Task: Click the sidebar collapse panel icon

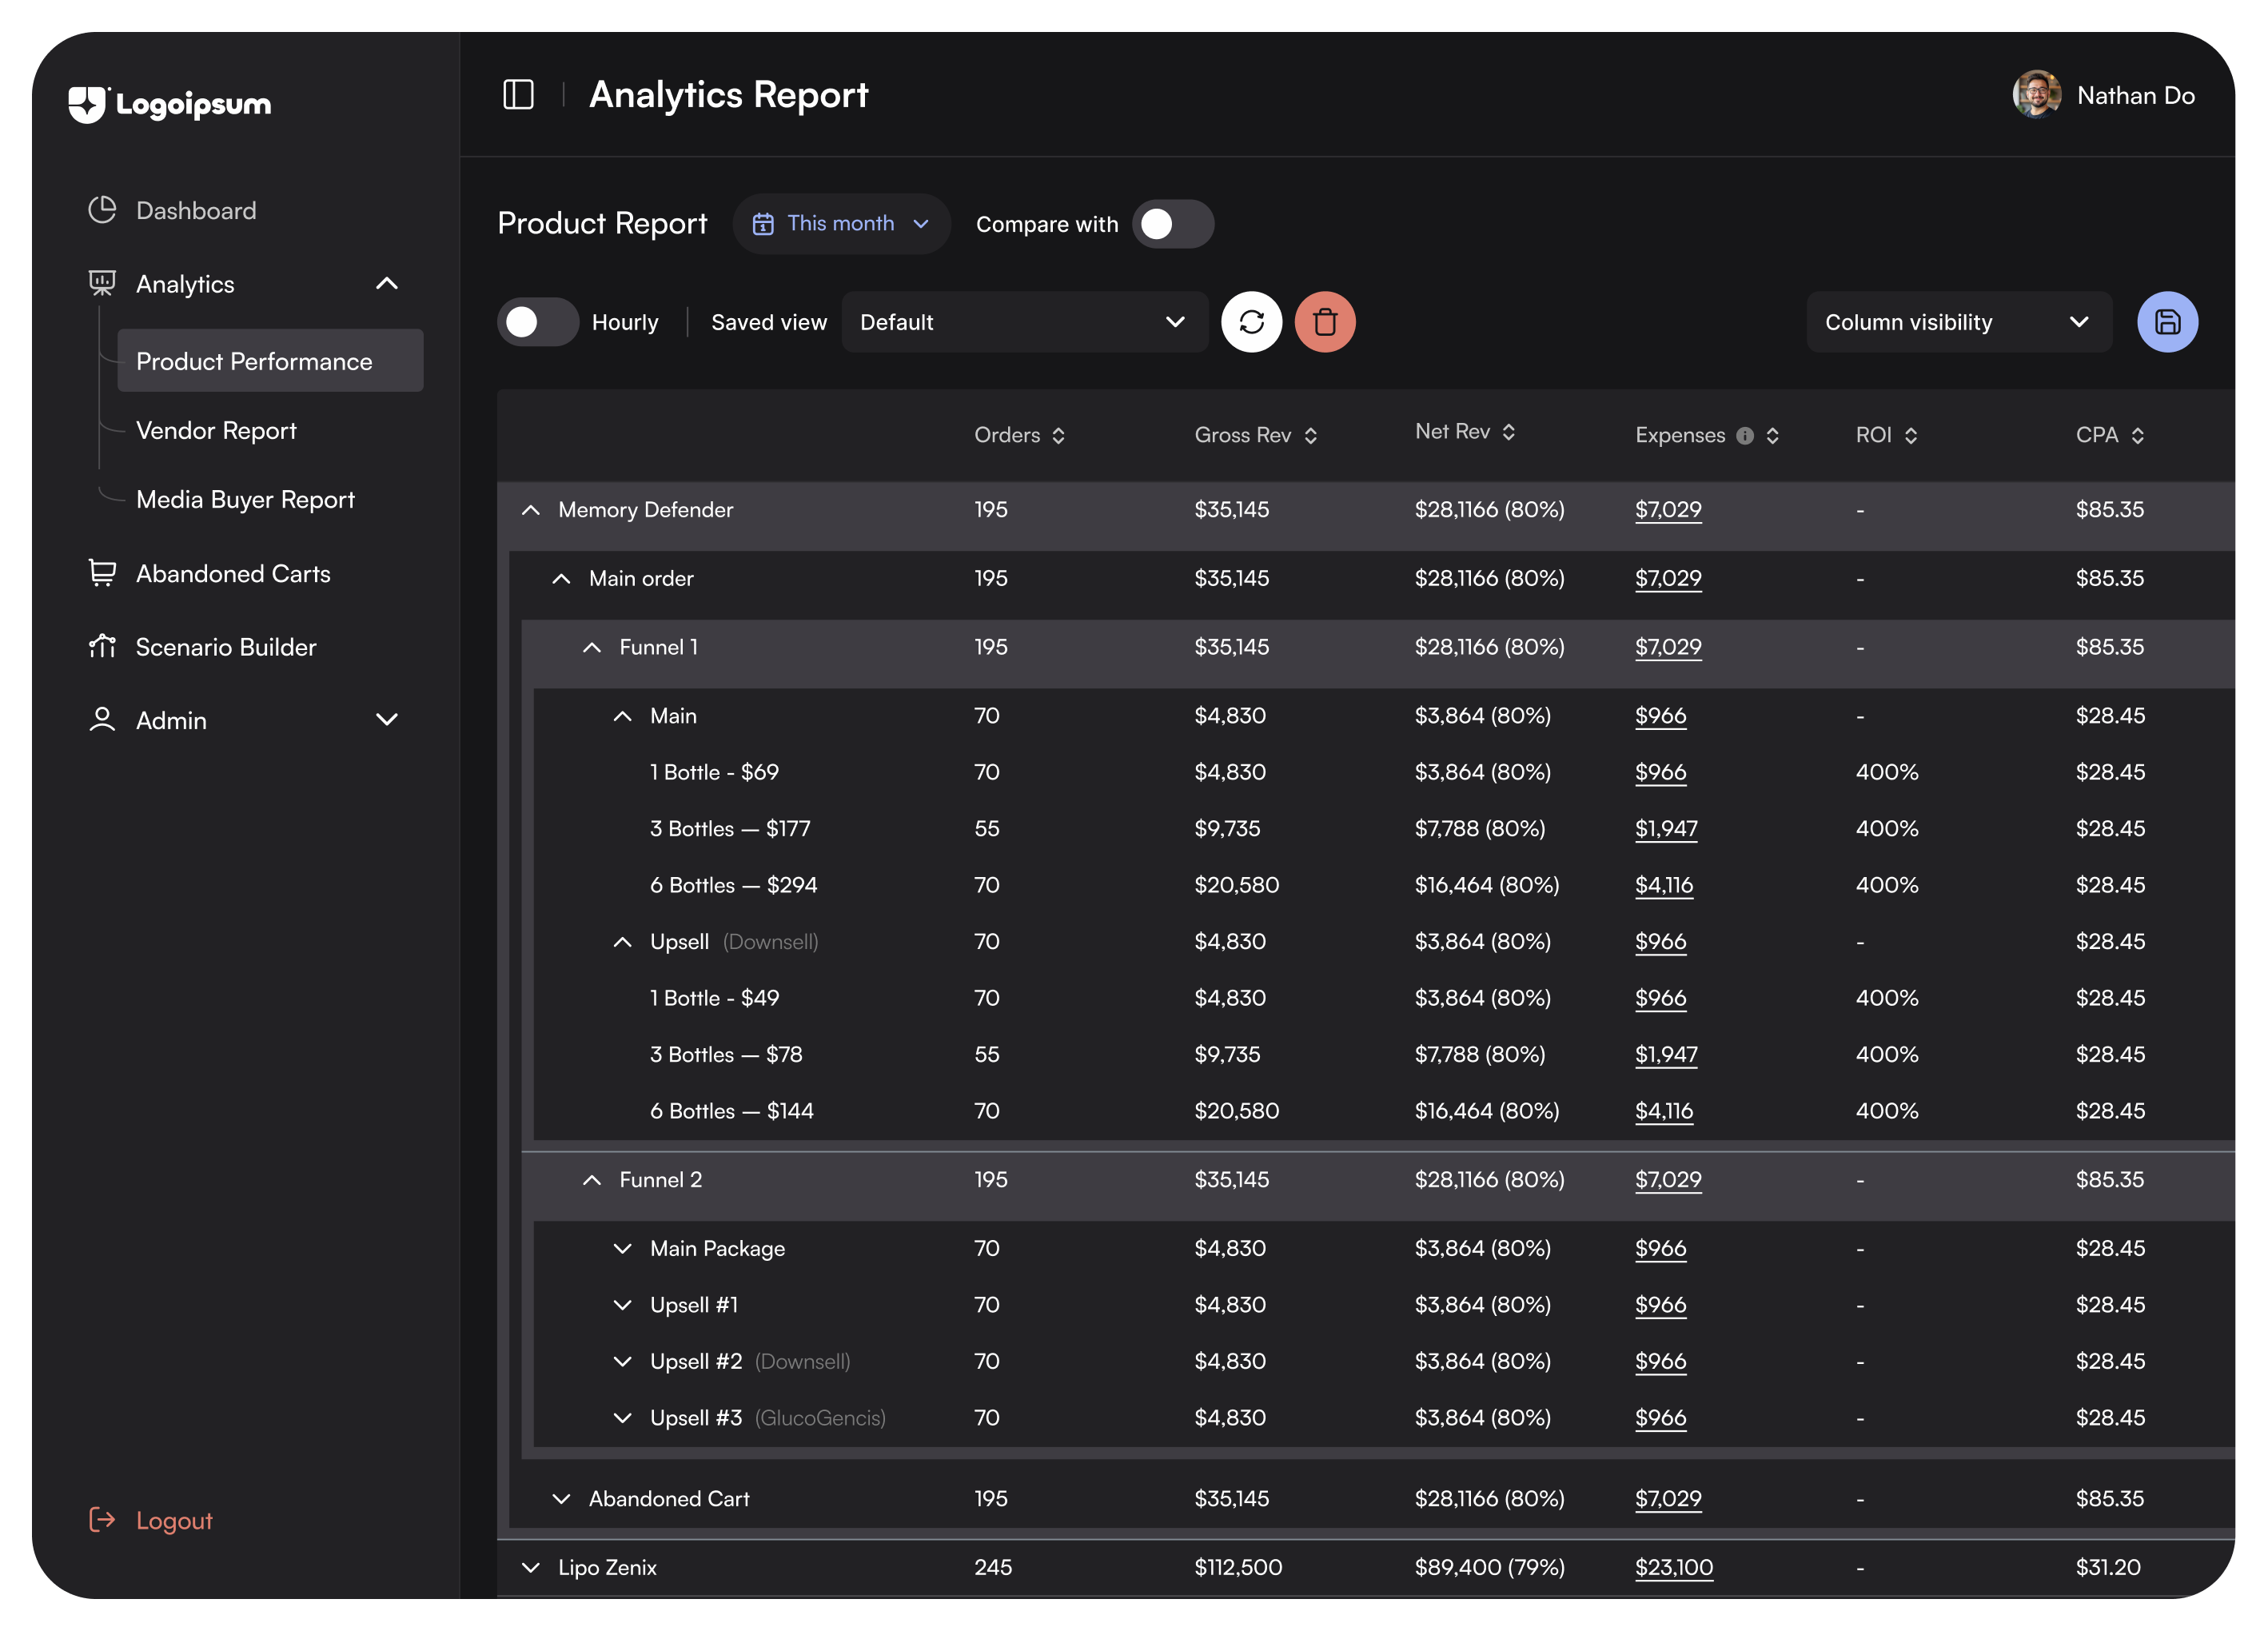Action: click(x=518, y=95)
